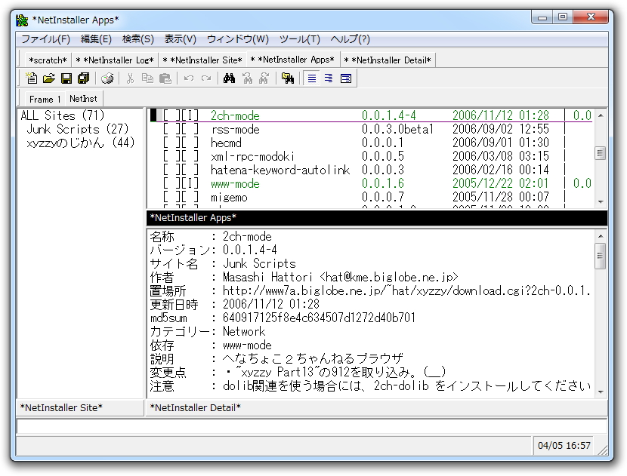Select the Copy toolbar icon
The width and height of the screenshot is (627, 476).
[147, 78]
